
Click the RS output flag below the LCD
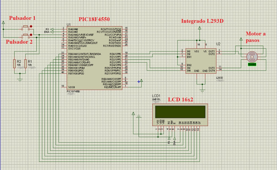(169, 138)
